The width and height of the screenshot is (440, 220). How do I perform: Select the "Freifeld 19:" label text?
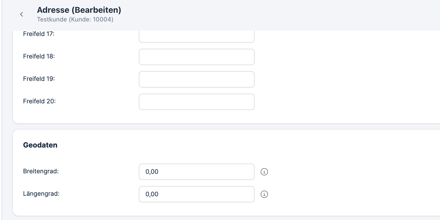pyautogui.click(x=39, y=79)
